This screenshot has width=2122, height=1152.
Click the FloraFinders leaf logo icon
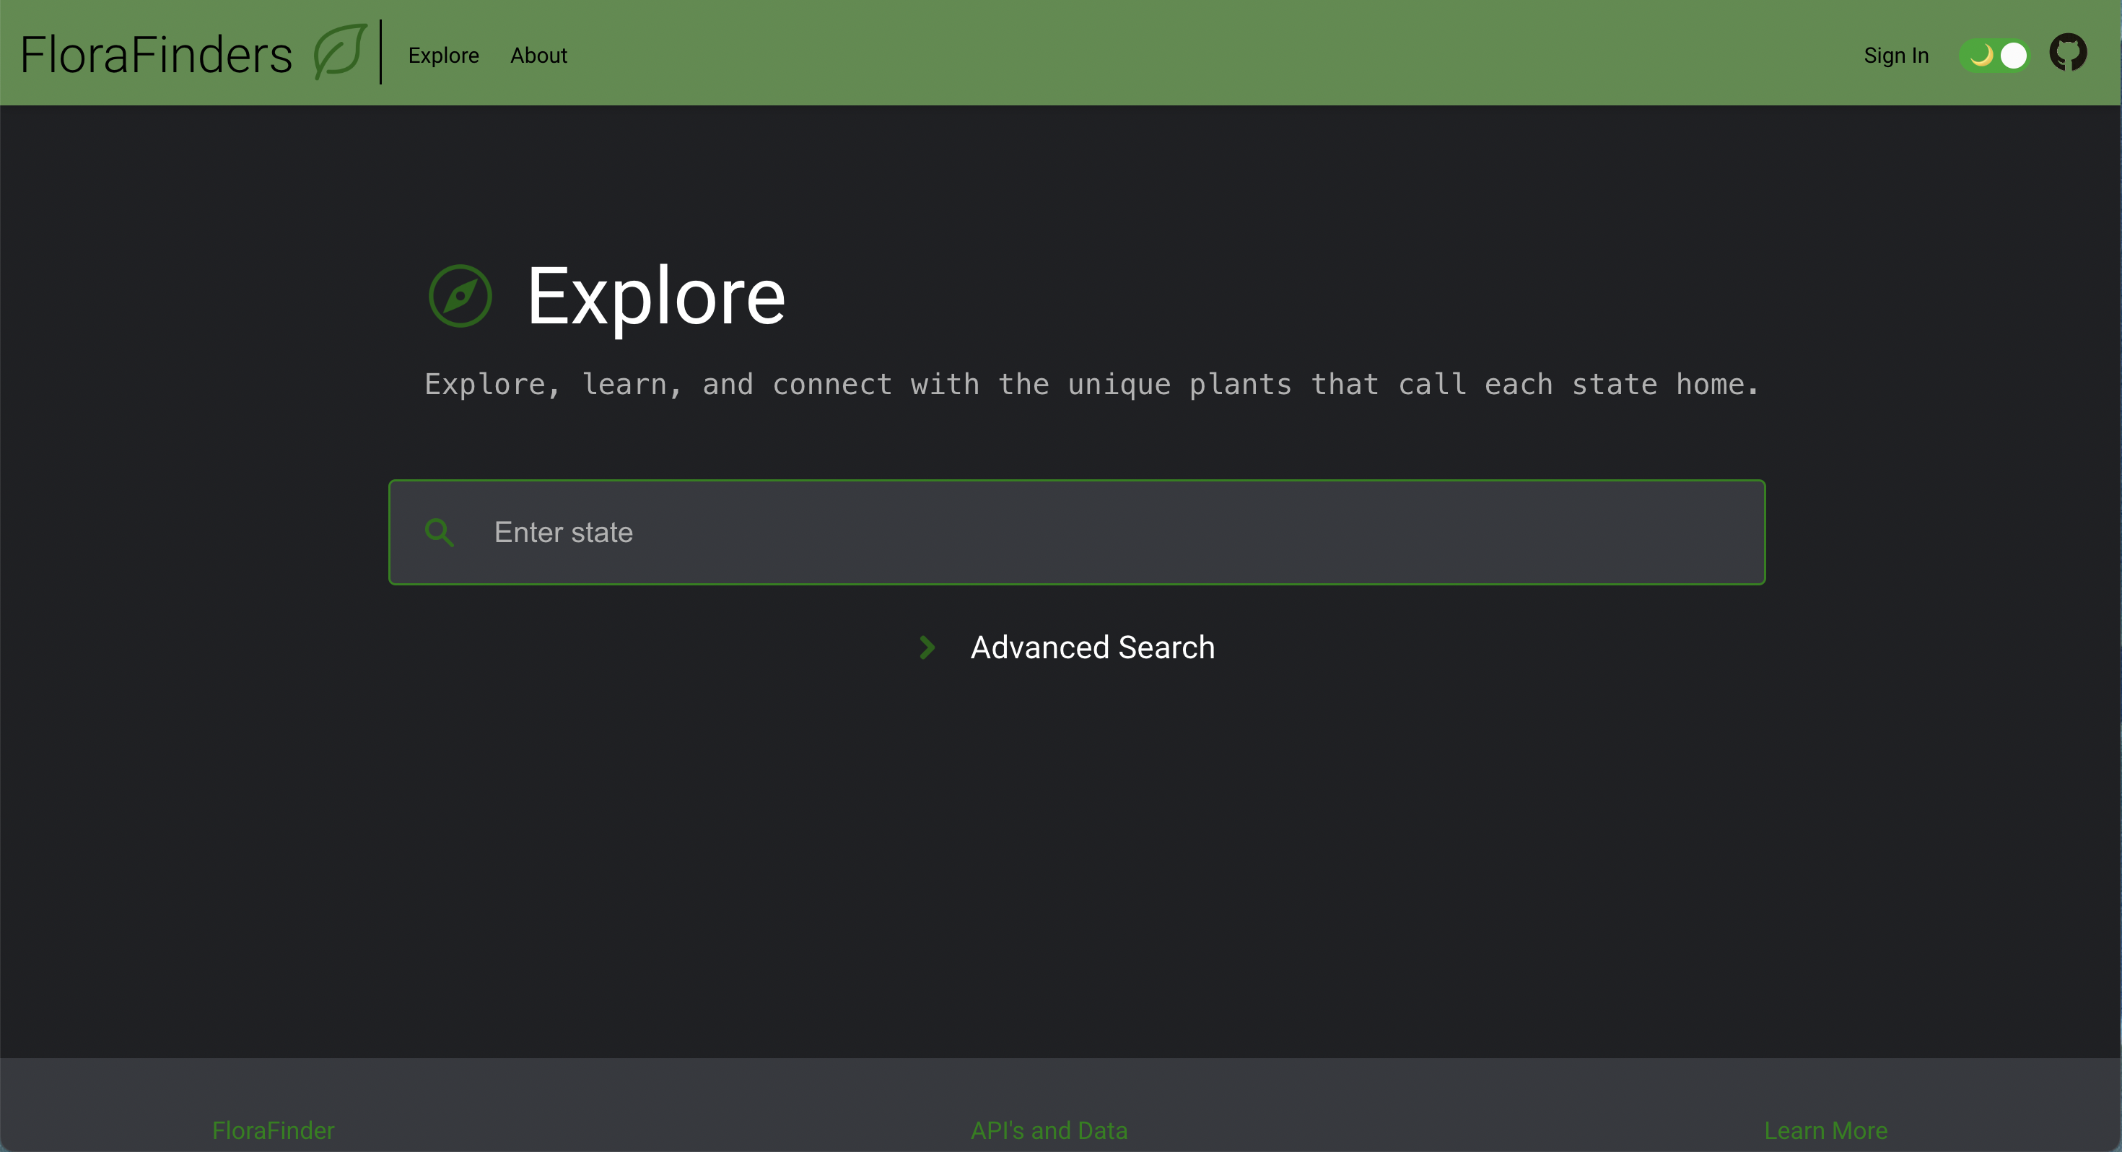339,52
